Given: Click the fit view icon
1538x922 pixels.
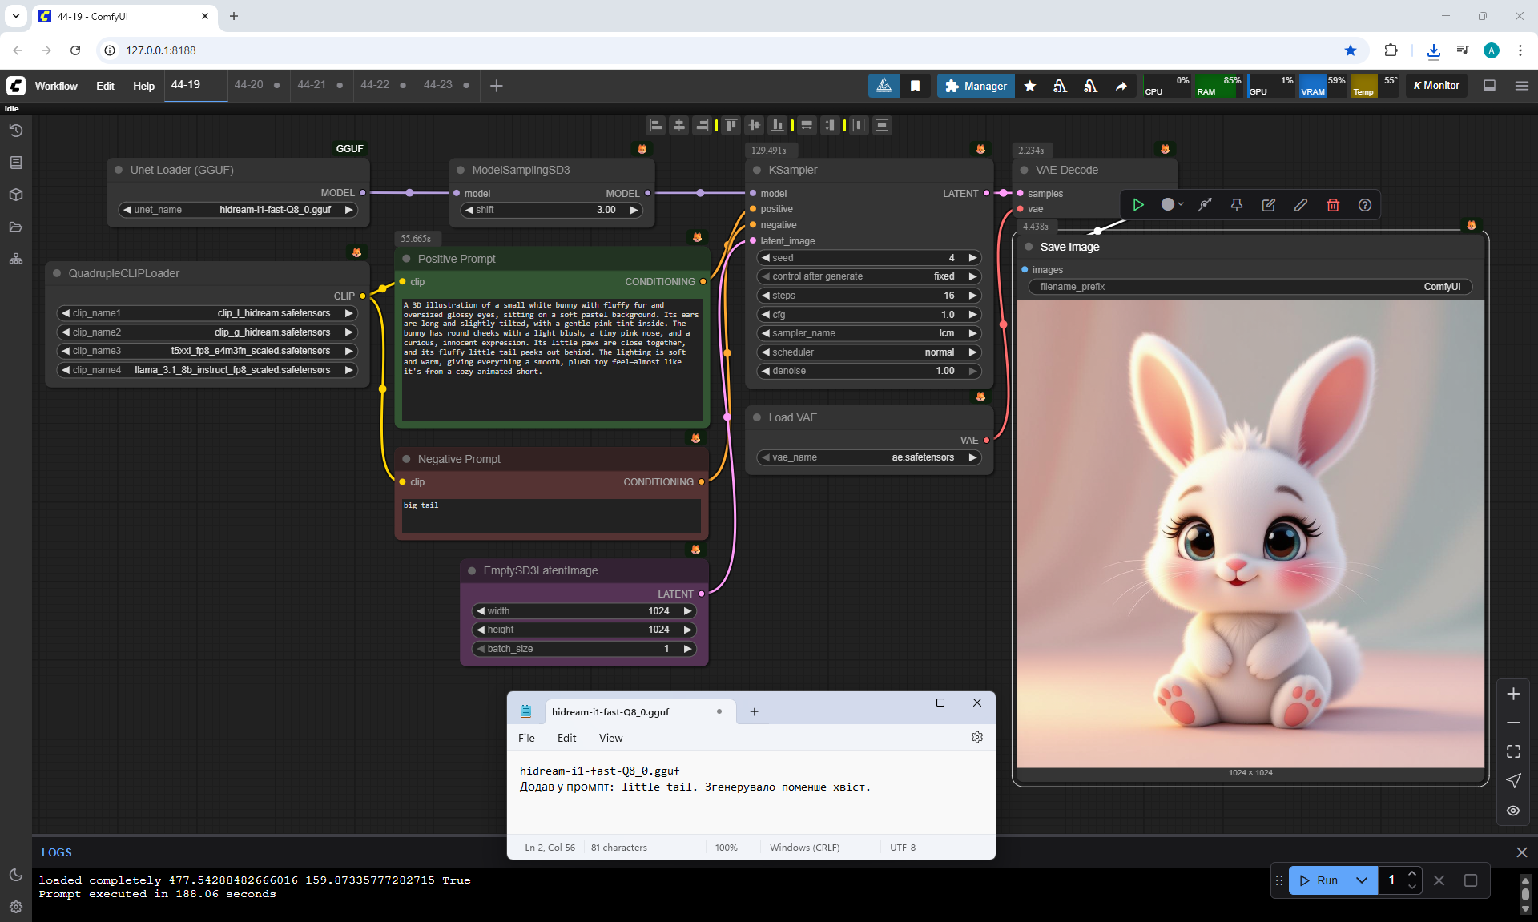Looking at the screenshot, I should pyautogui.click(x=1513, y=751).
